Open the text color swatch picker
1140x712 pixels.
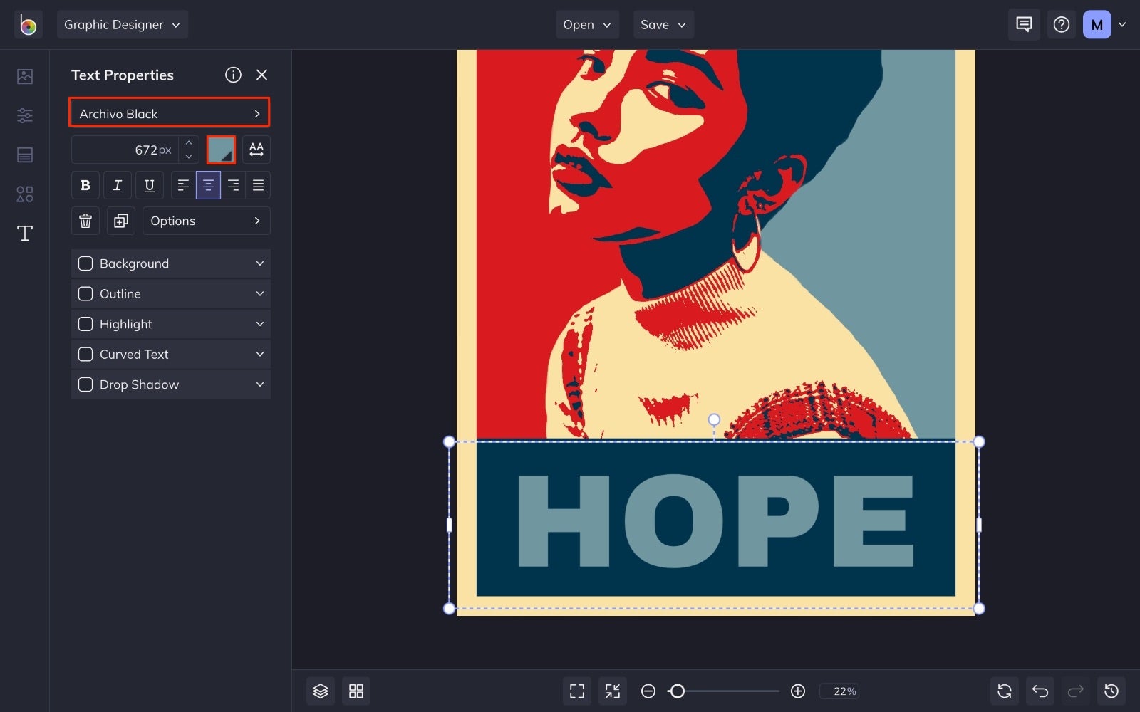click(221, 150)
